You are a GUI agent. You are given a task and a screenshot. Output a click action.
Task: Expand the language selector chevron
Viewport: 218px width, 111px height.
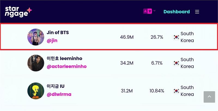click(x=154, y=11)
